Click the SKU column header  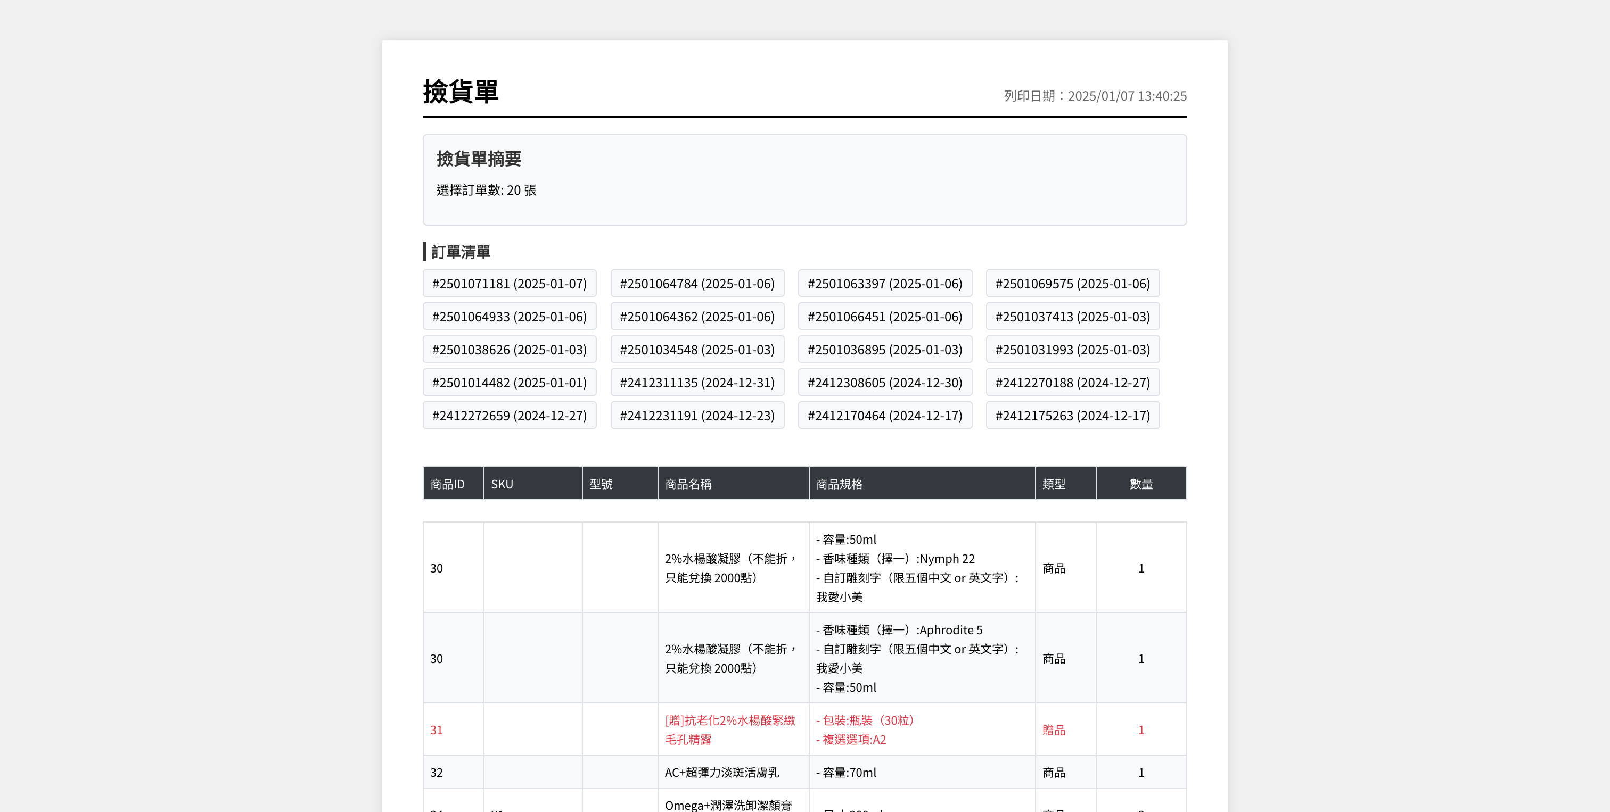[533, 484]
